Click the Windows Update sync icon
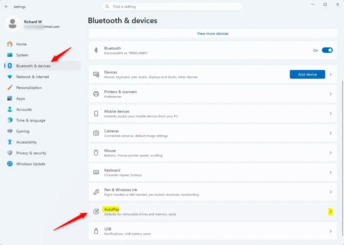 10,164
